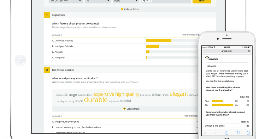Click the number 1 question badge

click(x=47, y=15)
